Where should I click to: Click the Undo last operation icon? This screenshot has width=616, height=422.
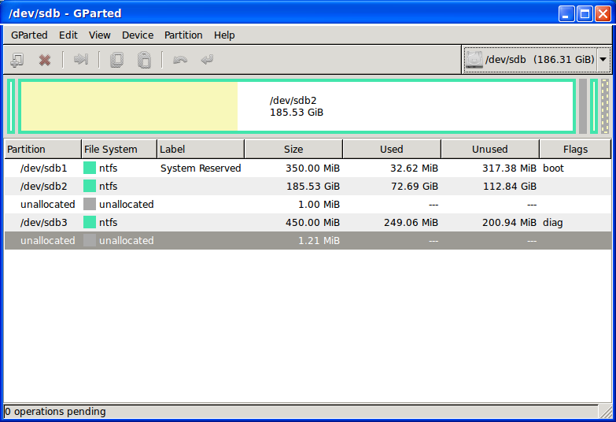coord(180,60)
